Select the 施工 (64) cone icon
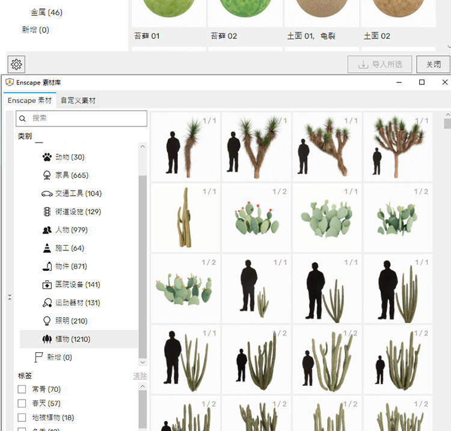Viewport: 451px width, 431px height. click(x=47, y=248)
